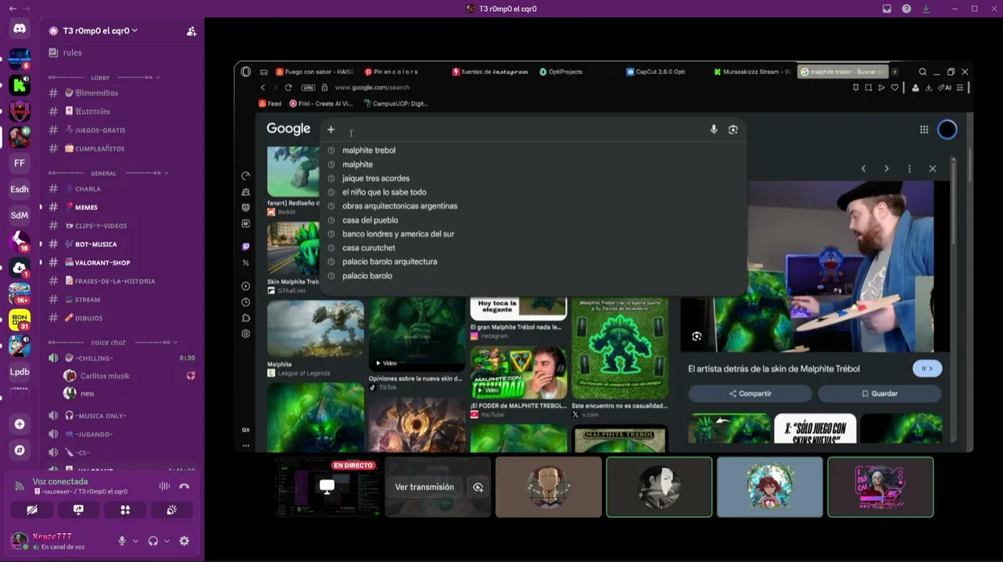Collapse the voice chat category
Screen dimensions: 1003x562
pos(113,343)
